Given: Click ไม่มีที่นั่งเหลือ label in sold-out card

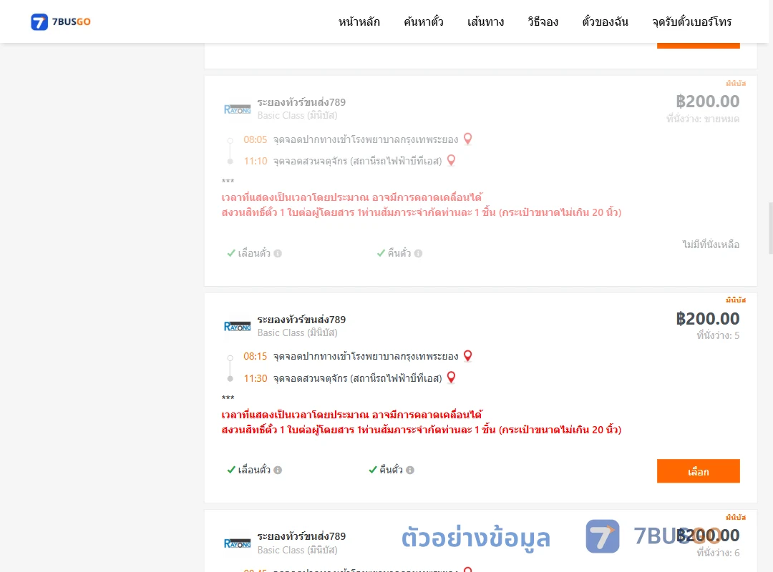Looking at the screenshot, I should pos(711,245).
